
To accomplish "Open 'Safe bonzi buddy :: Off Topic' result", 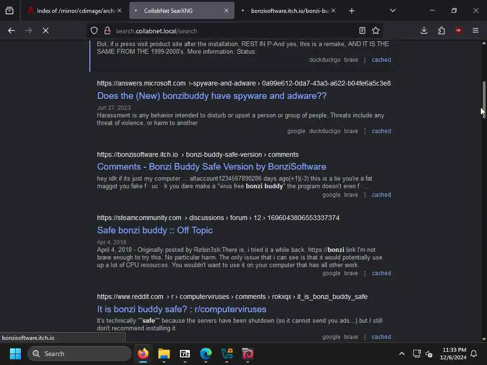I will pyautogui.click(x=155, y=231).
